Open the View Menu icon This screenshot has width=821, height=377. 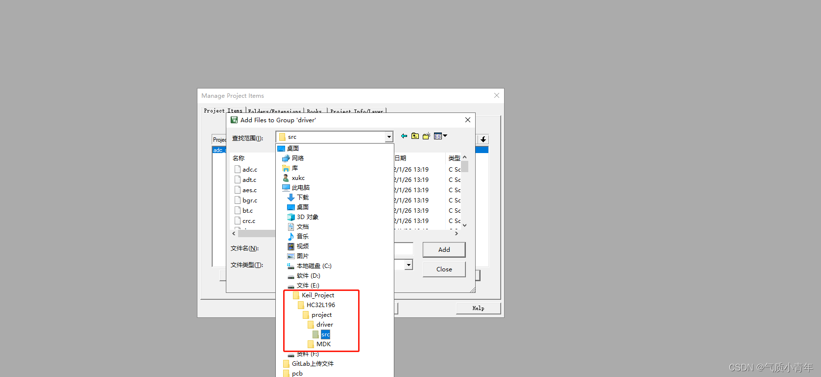coord(440,136)
